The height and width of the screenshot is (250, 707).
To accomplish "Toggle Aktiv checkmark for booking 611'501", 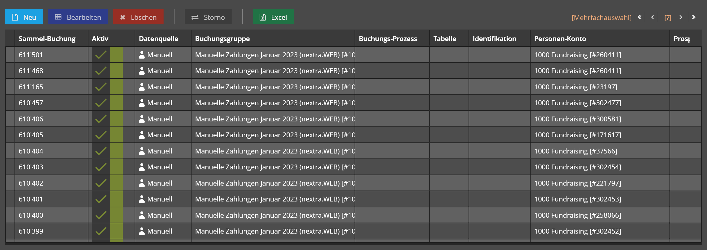I will click(x=101, y=55).
